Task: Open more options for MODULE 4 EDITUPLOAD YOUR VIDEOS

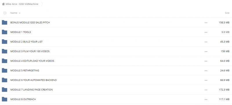Action: pos(206,61)
